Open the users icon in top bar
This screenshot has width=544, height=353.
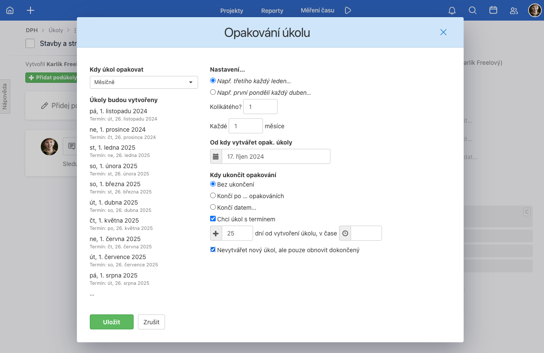513,11
